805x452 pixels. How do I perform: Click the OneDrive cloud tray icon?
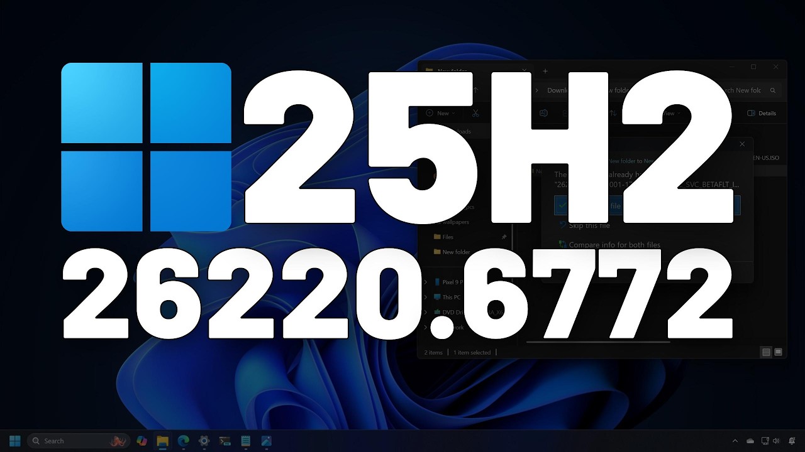(750, 441)
